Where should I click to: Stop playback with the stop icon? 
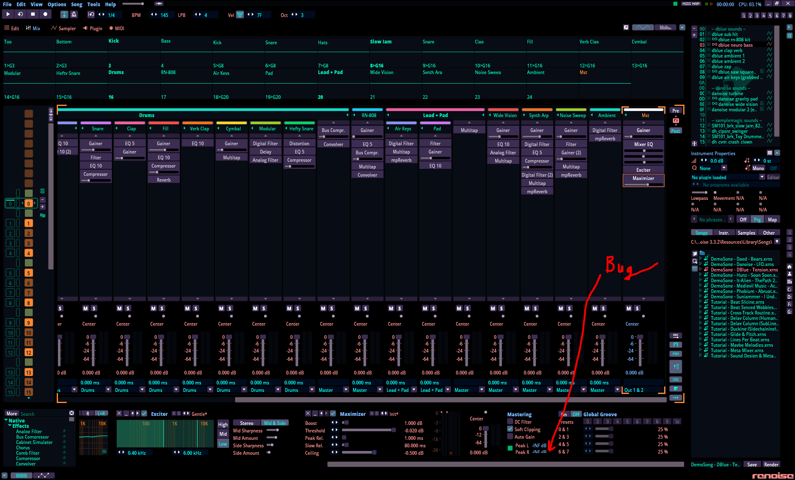tap(33, 14)
